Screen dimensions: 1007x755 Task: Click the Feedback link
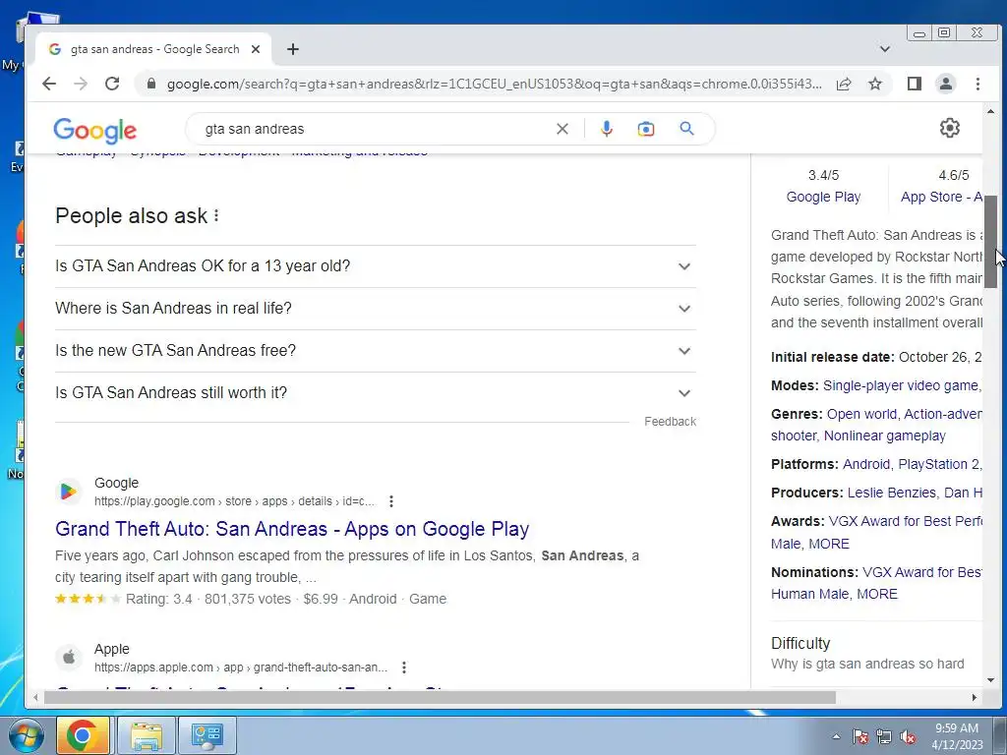pyautogui.click(x=670, y=422)
